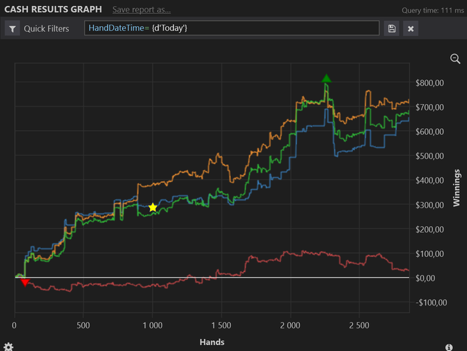The width and height of the screenshot is (467, 351).
Task: Click the '$800,00' axis label
Action: (x=430, y=83)
